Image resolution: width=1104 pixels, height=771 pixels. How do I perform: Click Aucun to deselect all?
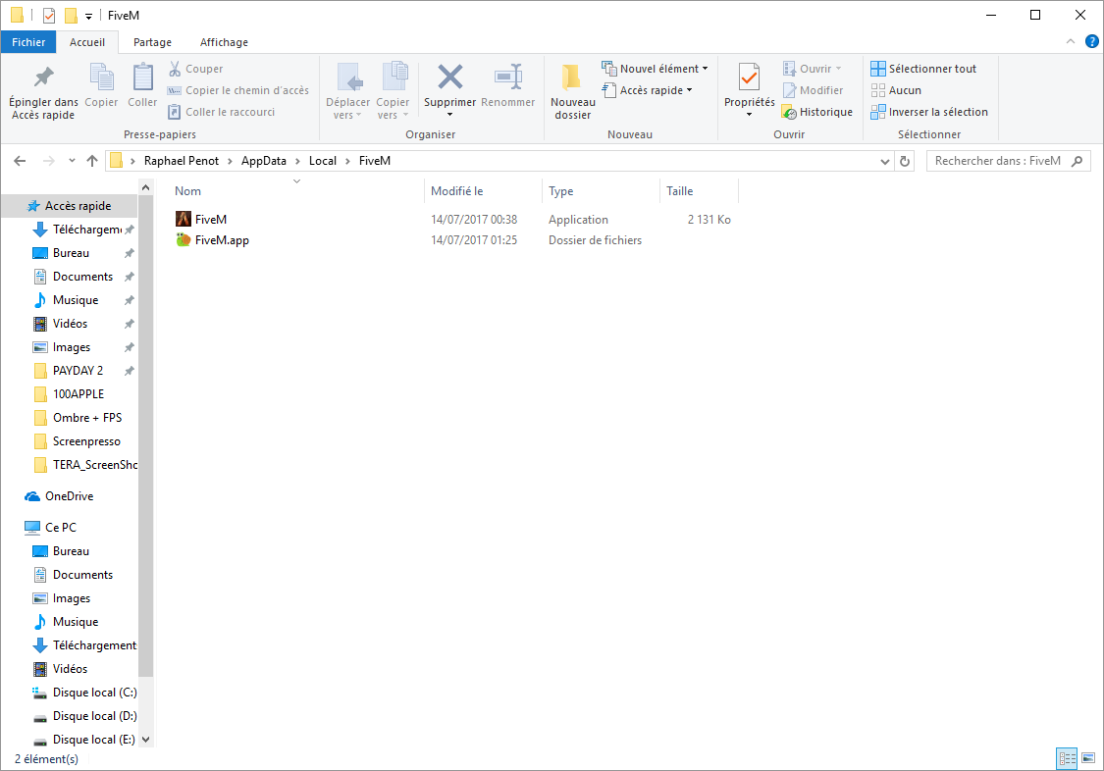pyautogui.click(x=896, y=90)
